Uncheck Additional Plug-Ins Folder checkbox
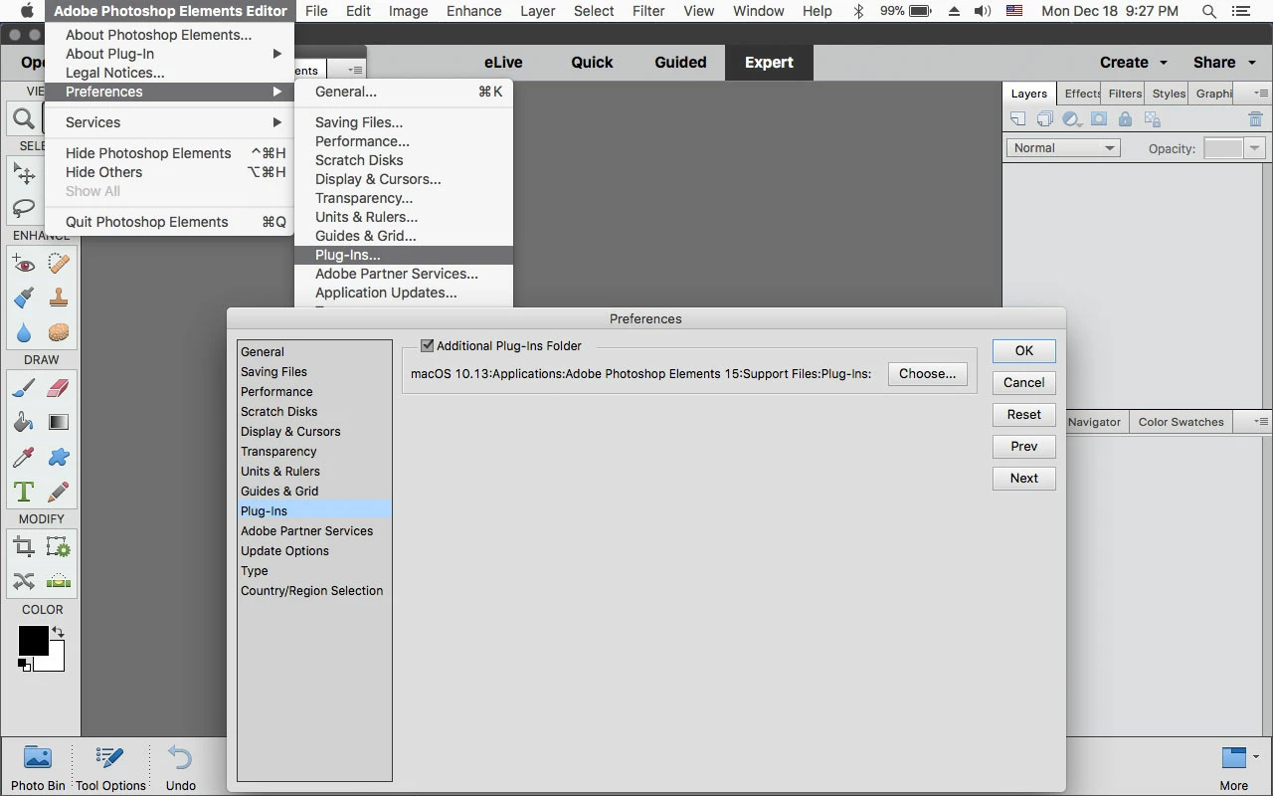 pyautogui.click(x=428, y=346)
